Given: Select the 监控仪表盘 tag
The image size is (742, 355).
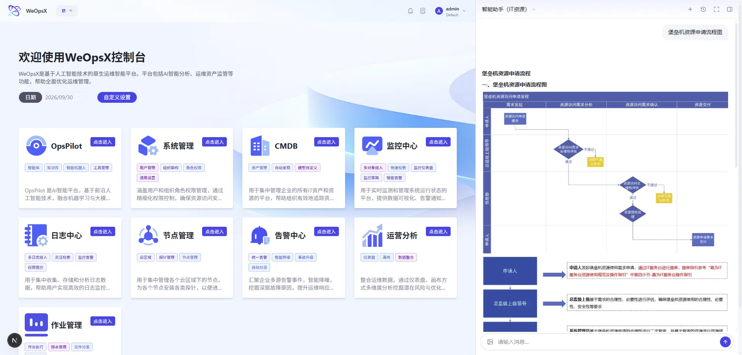Looking at the screenshot, I should [423, 168].
